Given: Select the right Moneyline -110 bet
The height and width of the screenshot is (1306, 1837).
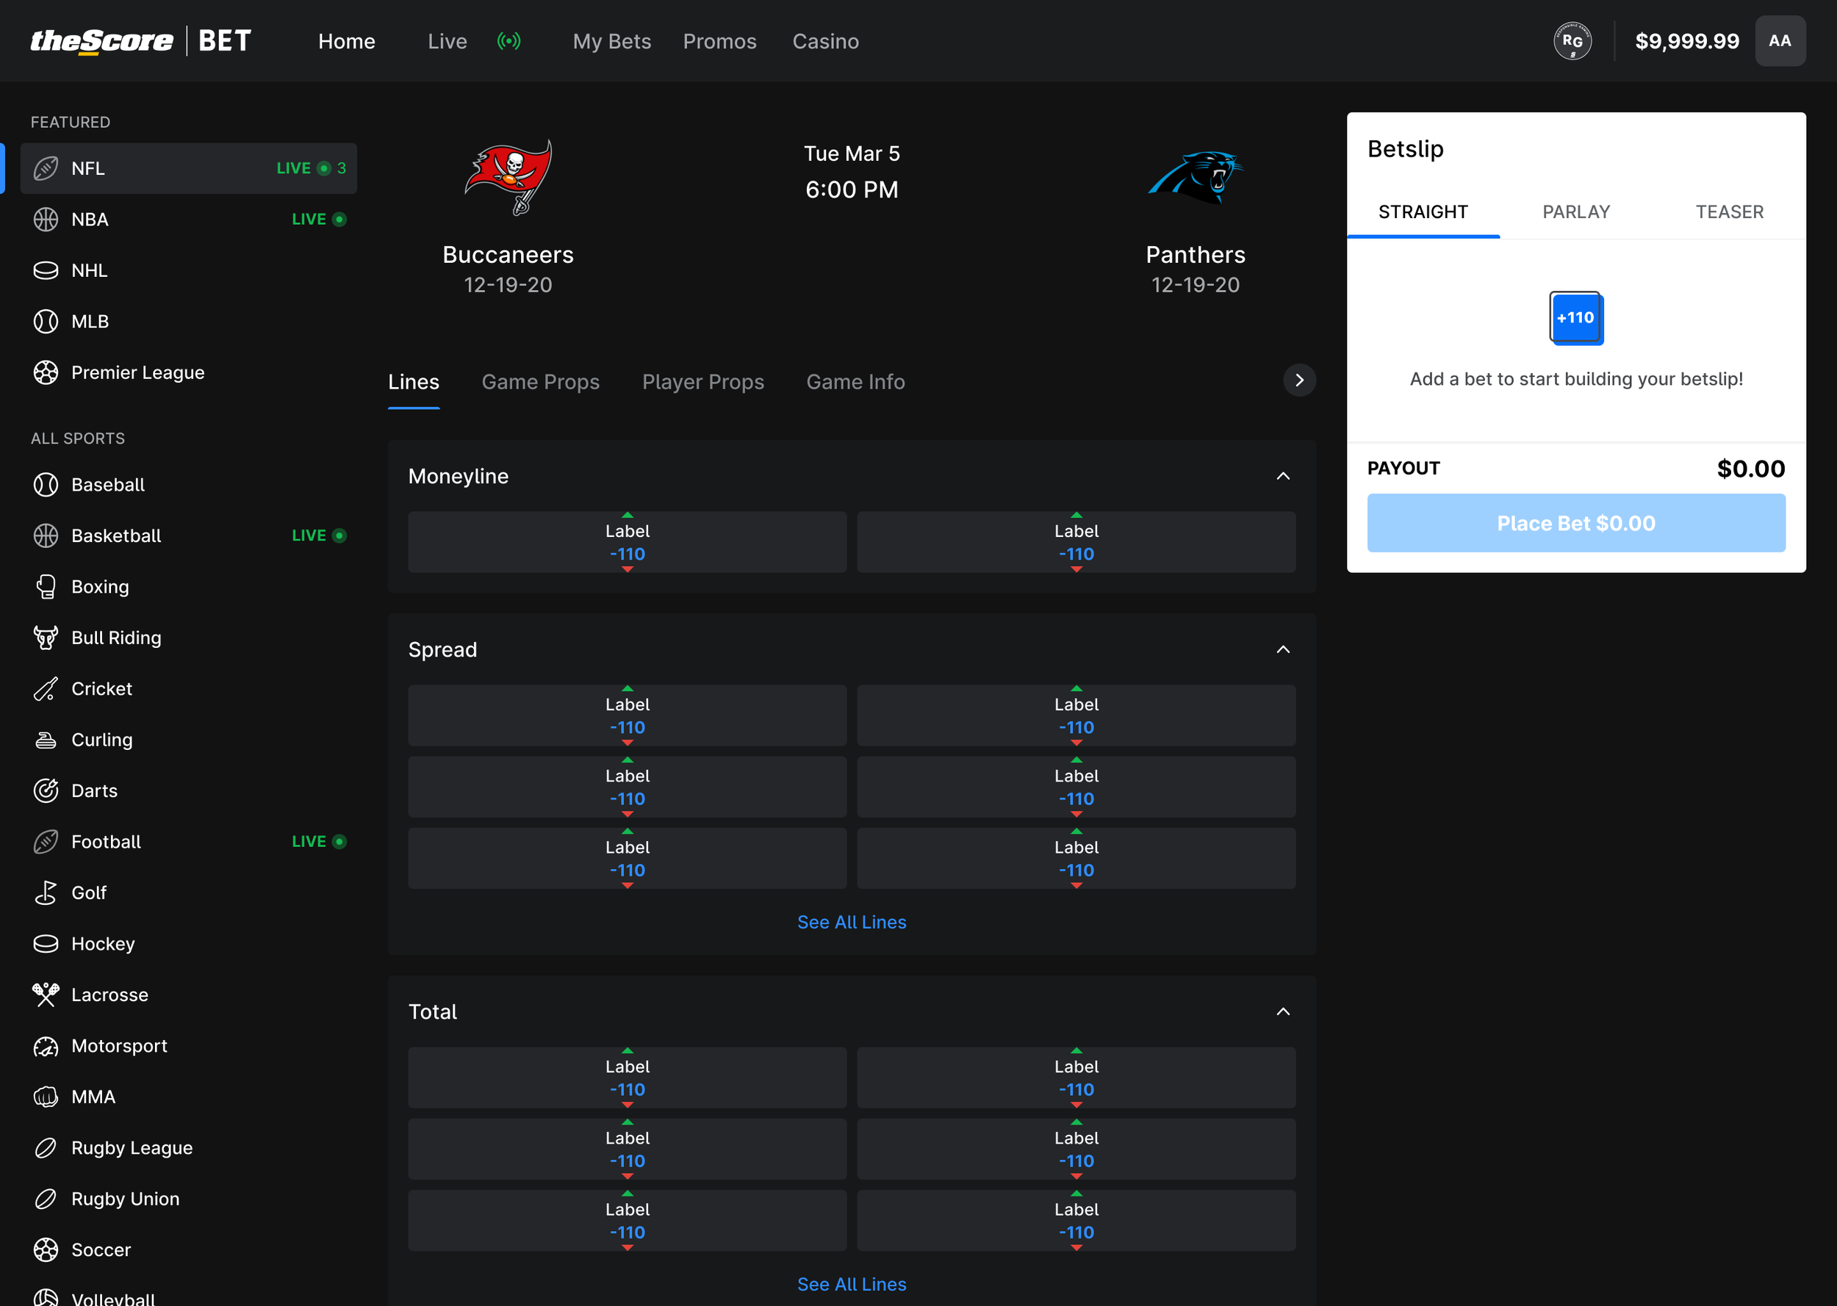Looking at the screenshot, I should click(x=1076, y=542).
